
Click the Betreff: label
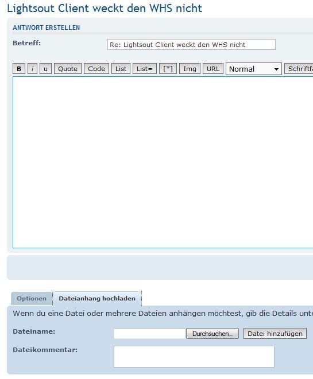click(x=26, y=43)
